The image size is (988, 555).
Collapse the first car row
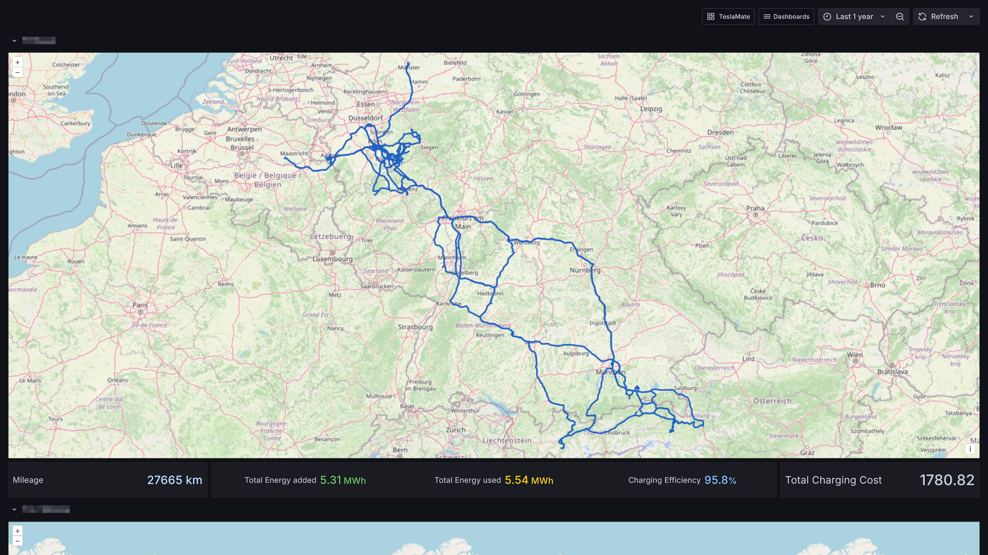pos(14,41)
